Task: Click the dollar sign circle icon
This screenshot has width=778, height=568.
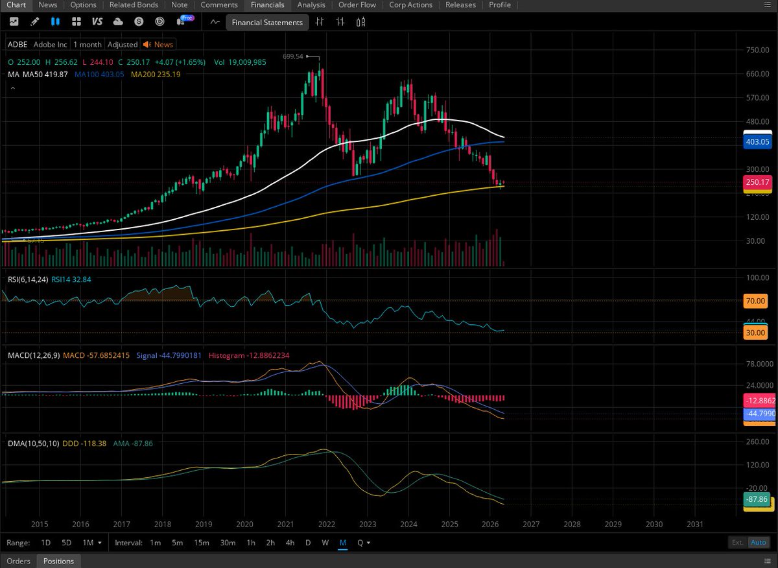Action: tap(139, 21)
